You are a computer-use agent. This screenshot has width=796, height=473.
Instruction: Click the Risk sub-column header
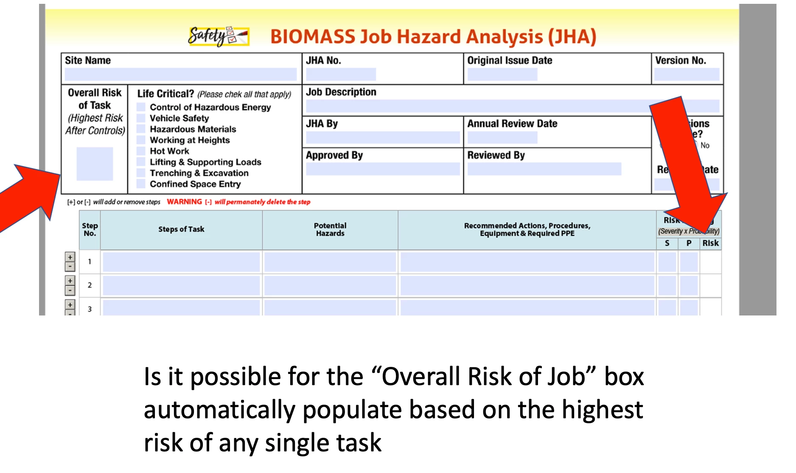click(x=711, y=243)
